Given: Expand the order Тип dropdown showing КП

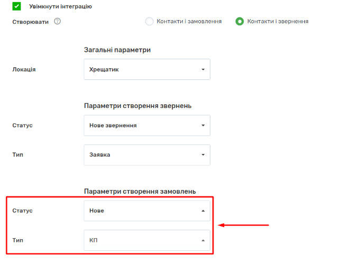Looking at the screenshot, I should click(146, 240).
